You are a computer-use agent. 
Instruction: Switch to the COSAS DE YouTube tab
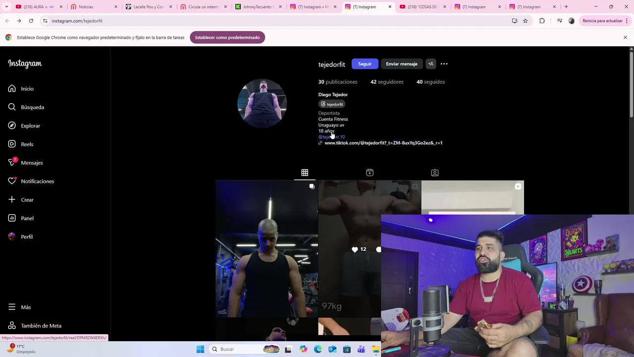click(422, 7)
